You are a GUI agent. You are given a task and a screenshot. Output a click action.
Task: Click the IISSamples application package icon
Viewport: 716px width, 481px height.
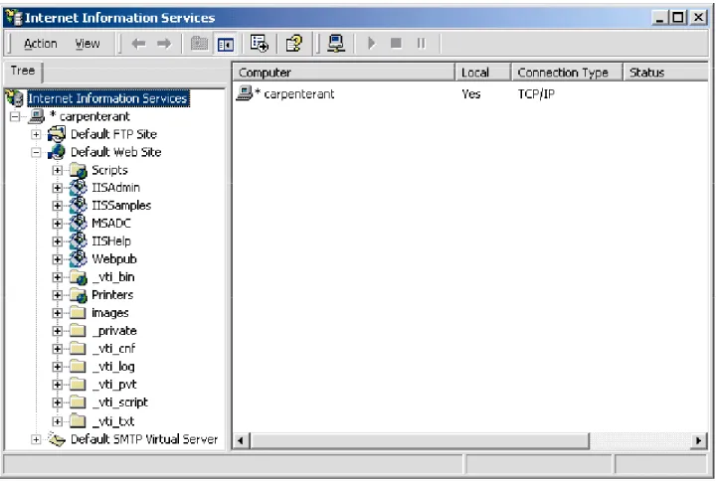tap(79, 206)
